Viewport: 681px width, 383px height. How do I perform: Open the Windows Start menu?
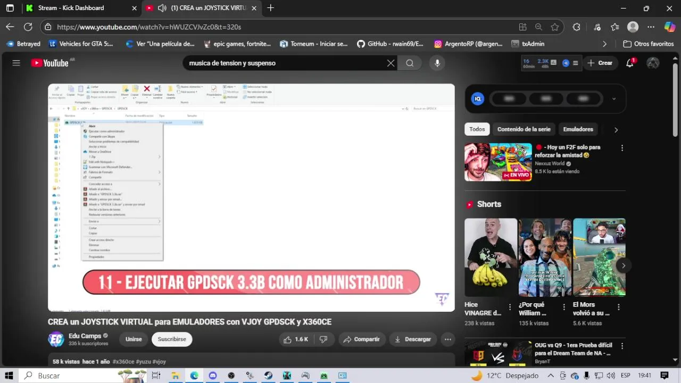pyautogui.click(x=9, y=376)
